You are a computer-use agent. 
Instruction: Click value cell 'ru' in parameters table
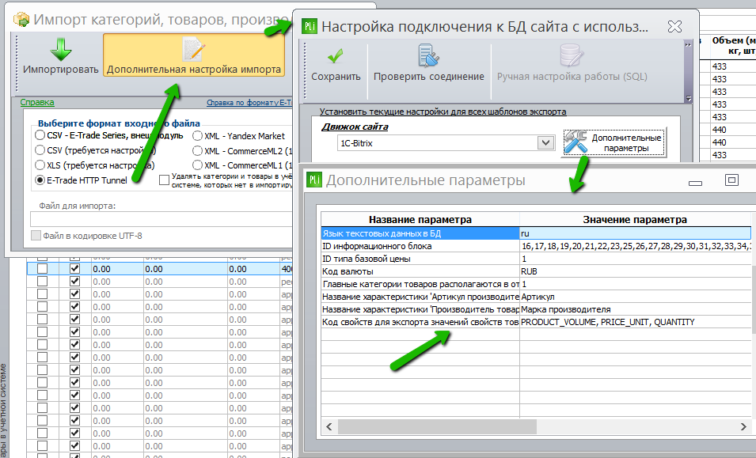coord(635,233)
